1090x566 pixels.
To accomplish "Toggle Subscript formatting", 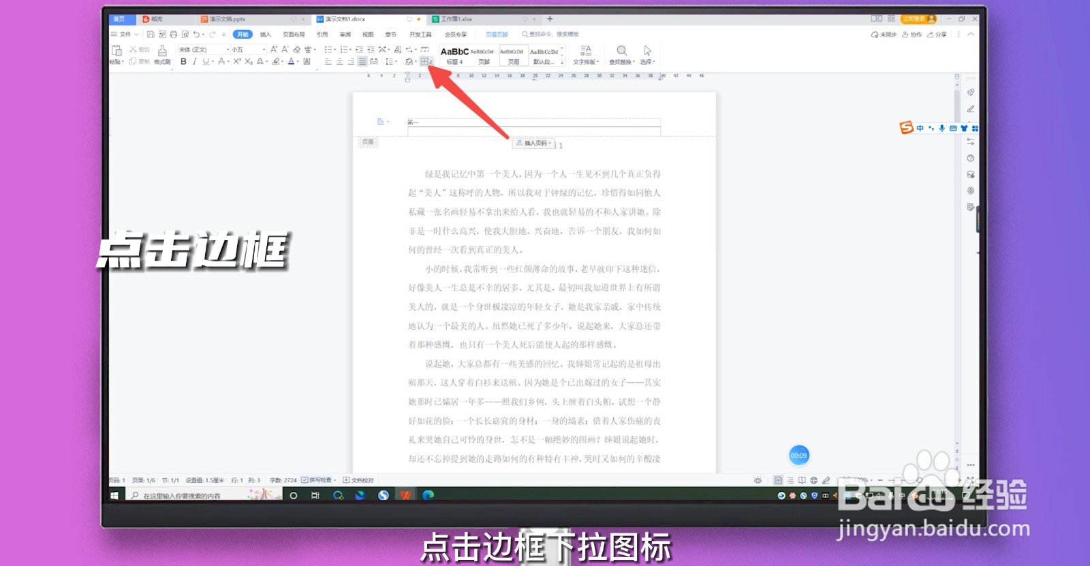I will pos(249,61).
